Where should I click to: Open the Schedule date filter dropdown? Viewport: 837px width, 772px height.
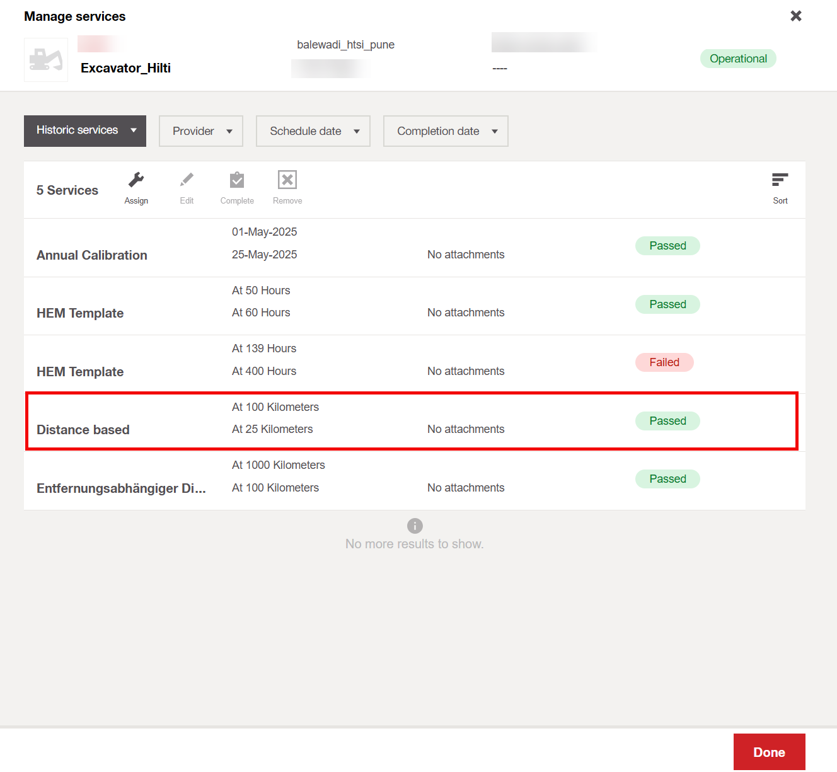pos(313,131)
